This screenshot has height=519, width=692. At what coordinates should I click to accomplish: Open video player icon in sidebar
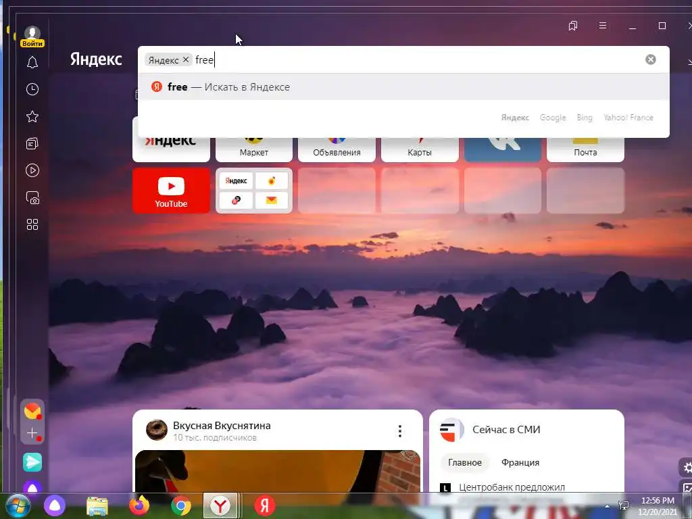32,170
